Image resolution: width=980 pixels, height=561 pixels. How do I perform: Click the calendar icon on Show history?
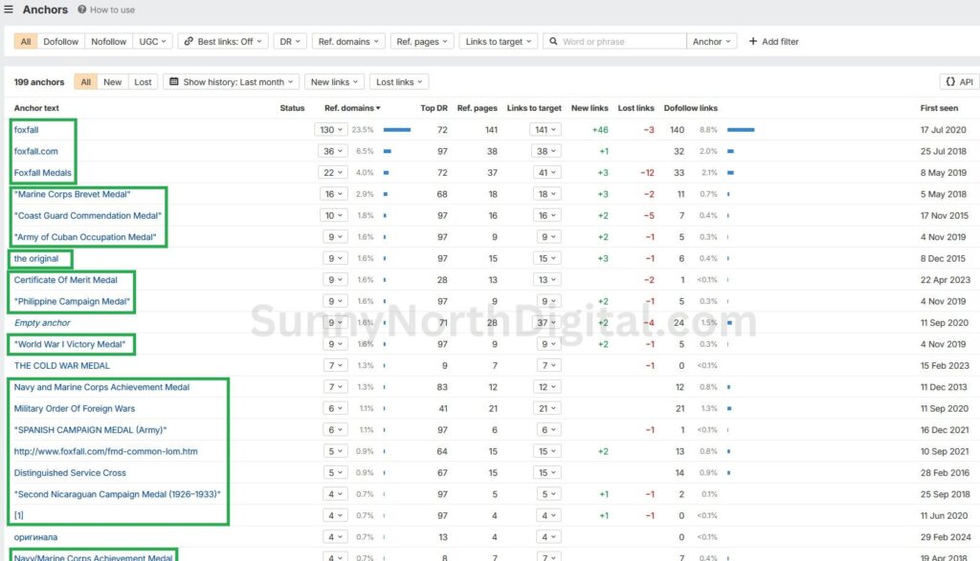pyautogui.click(x=174, y=82)
